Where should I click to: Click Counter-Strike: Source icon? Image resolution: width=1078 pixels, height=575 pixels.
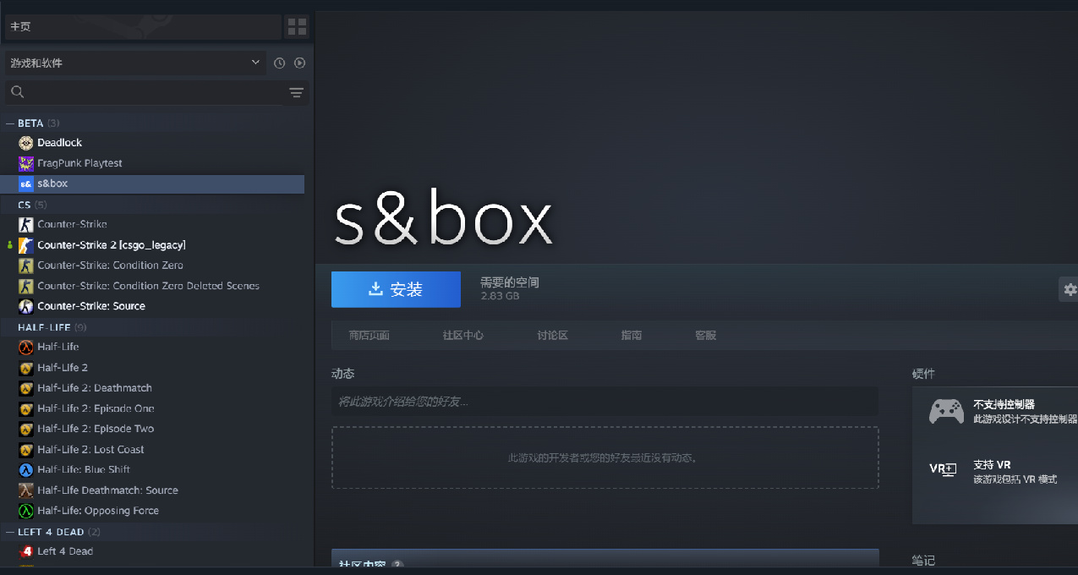coord(26,306)
